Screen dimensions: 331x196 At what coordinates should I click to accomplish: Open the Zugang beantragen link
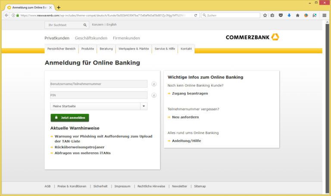coord(190,93)
